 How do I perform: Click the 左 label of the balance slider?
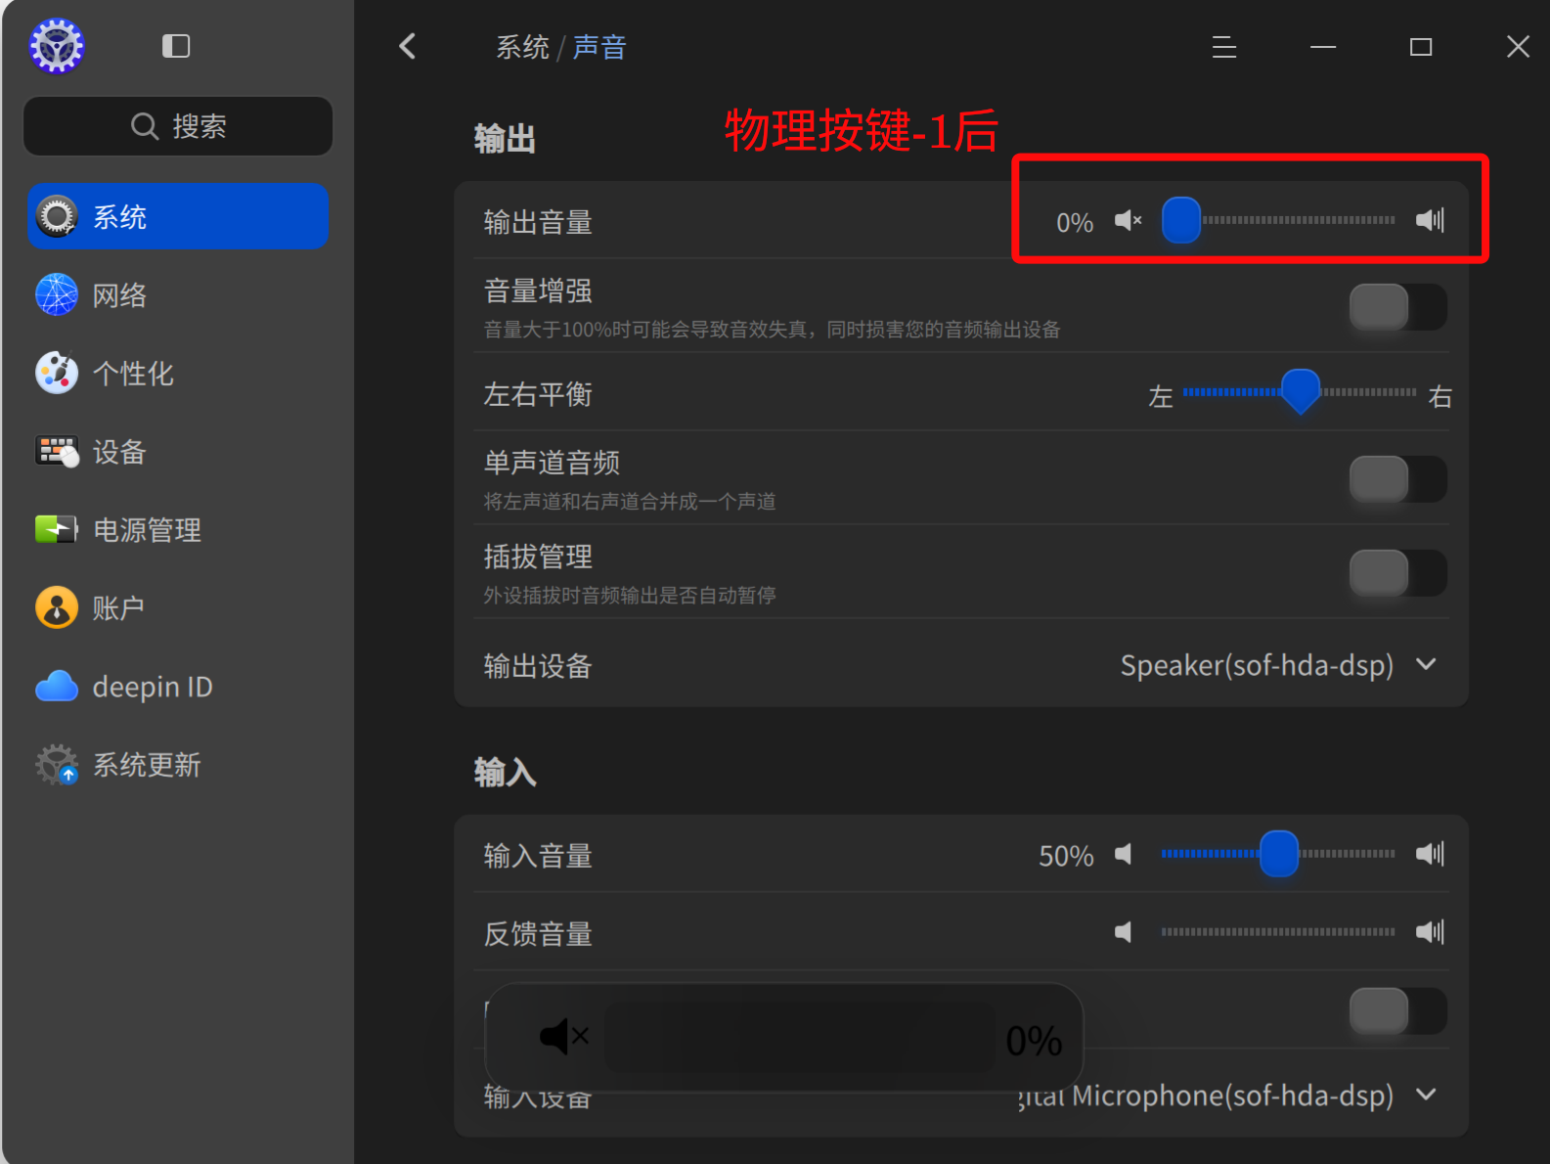[x=1161, y=396]
